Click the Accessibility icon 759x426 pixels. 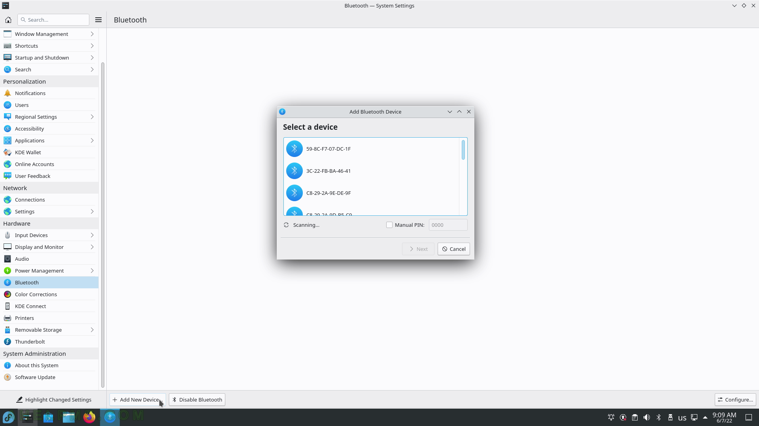tap(8, 129)
